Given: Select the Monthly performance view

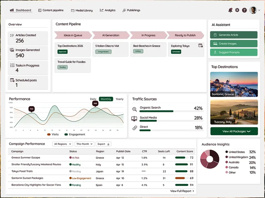Looking at the screenshot, I should [x=106, y=99].
